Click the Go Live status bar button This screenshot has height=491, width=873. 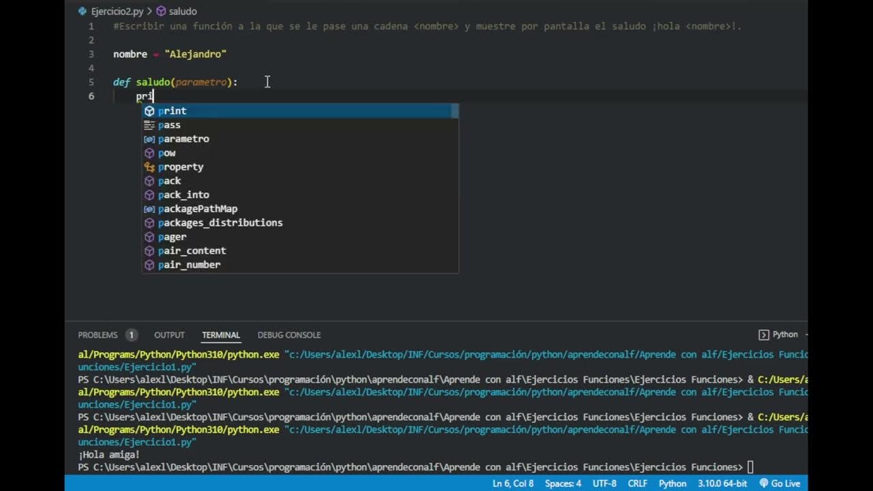click(779, 483)
